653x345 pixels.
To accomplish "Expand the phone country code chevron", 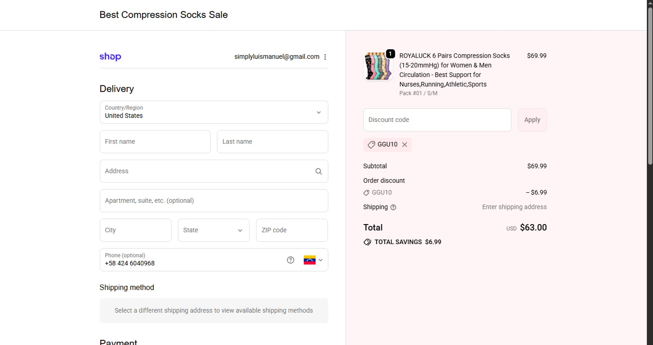I will coord(321,260).
